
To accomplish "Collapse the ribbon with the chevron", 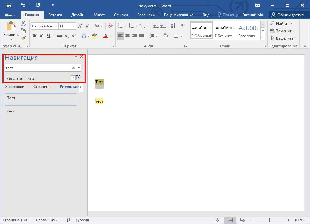I will pyautogui.click(x=305, y=46).
